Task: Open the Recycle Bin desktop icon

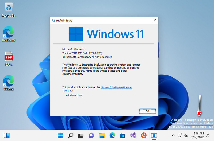Action: (x=9, y=10)
